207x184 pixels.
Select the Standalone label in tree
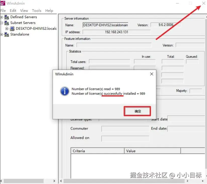20,34
